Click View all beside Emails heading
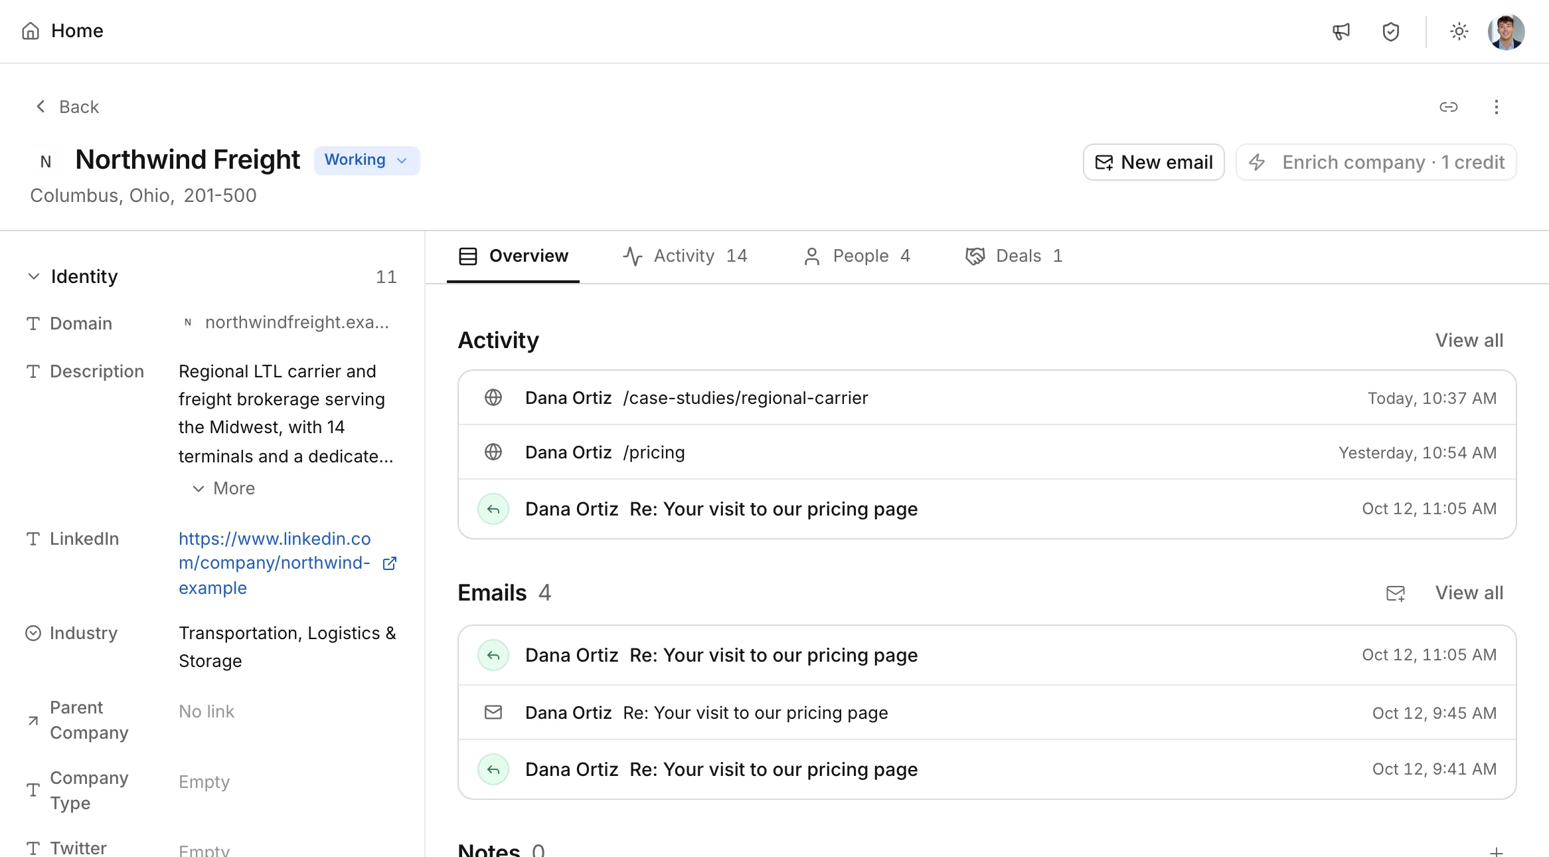Viewport: 1549px width, 857px height. click(x=1469, y=593)
